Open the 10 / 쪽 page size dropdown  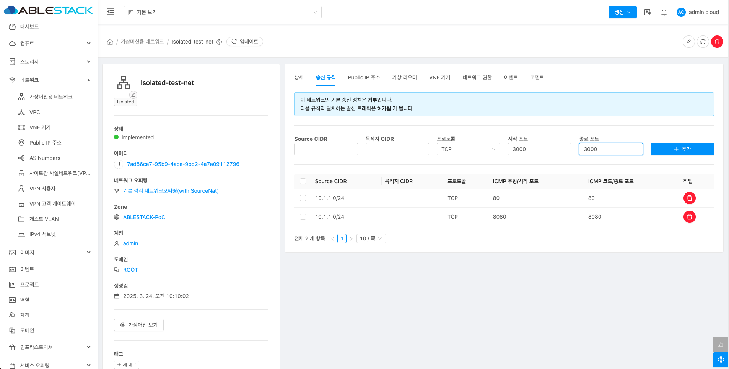click(x=371, y=238)
